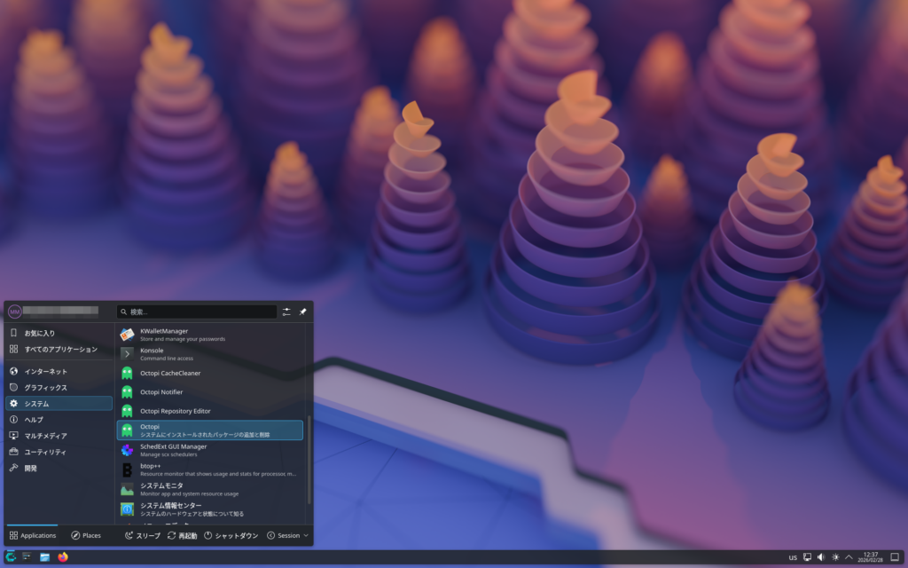Open KWalletManager application
The width and height of the screenshot is (908, 568).
coord(209,334)
